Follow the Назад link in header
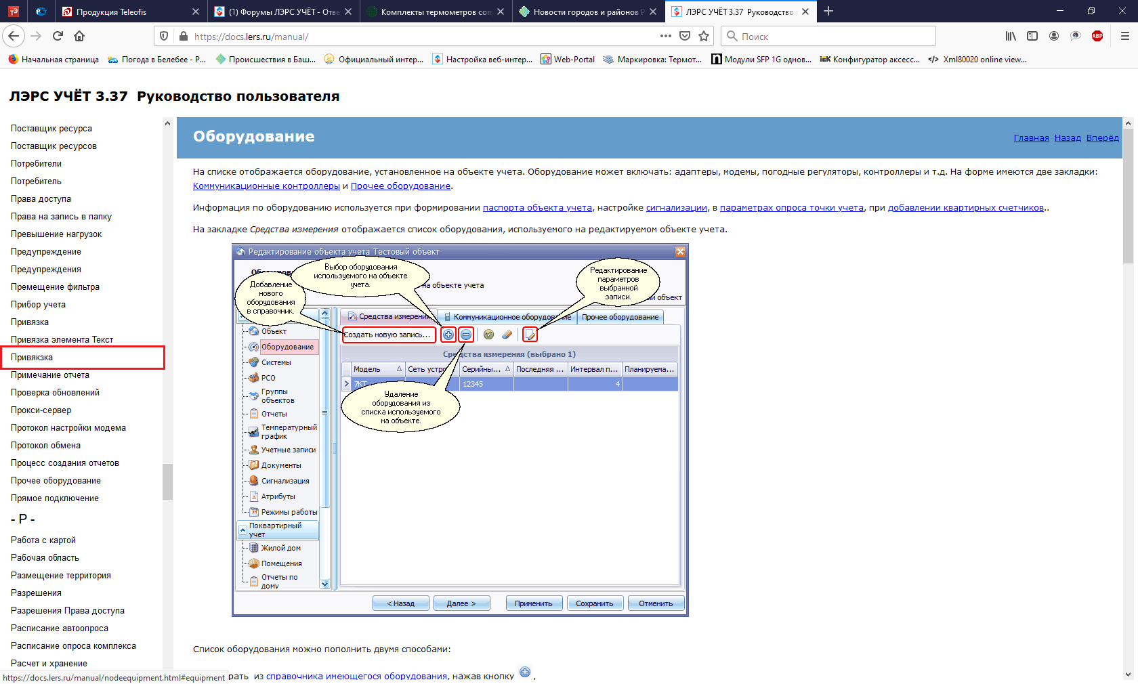The height and width of the screenshot is (684, 1138). pos(1068,137)
